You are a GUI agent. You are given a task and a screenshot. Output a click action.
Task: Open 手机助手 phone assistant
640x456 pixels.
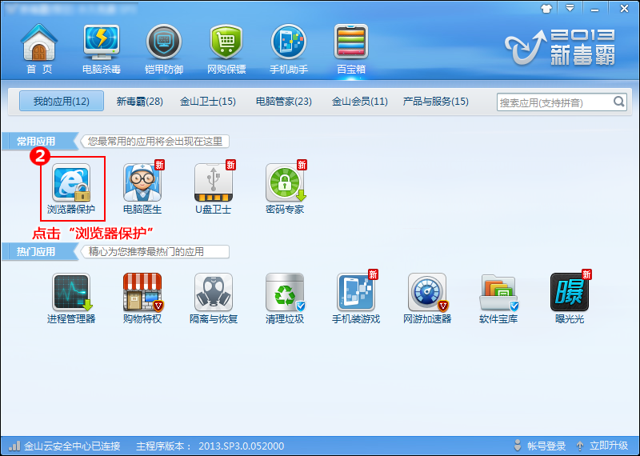pyautogui.click(x=289, y=49)
